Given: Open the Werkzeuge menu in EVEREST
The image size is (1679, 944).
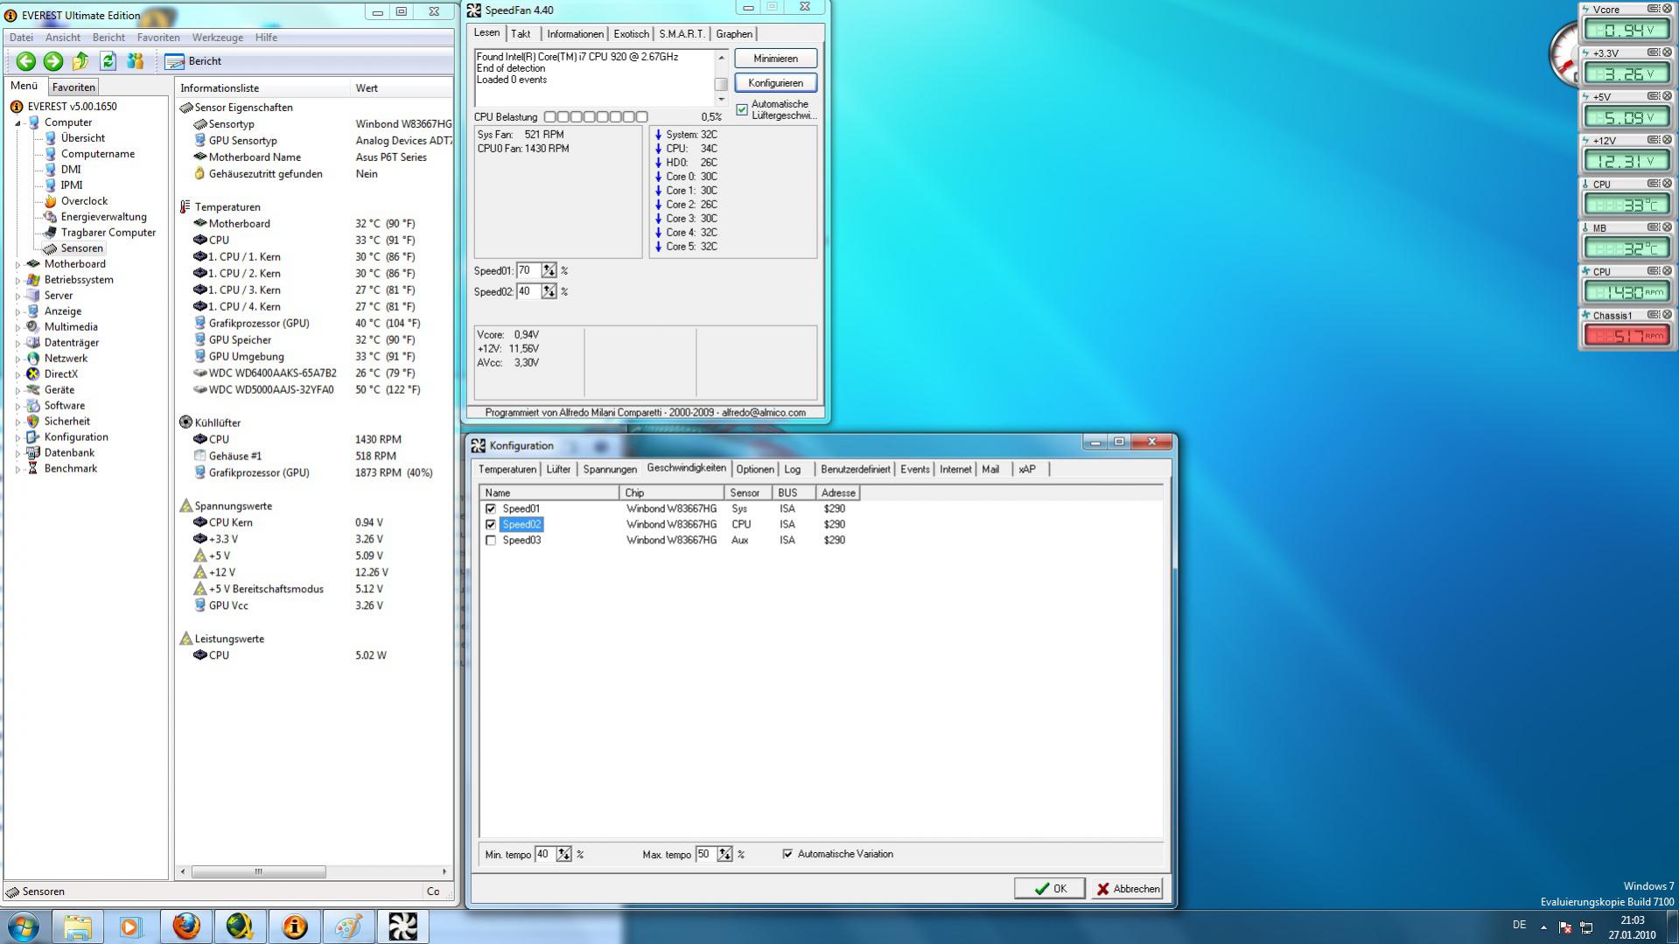Looking at the screenshot, I should [218, 38].
